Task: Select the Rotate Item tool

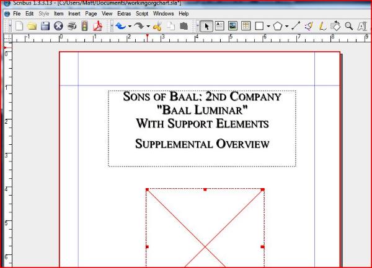Action: pos(335,26)
